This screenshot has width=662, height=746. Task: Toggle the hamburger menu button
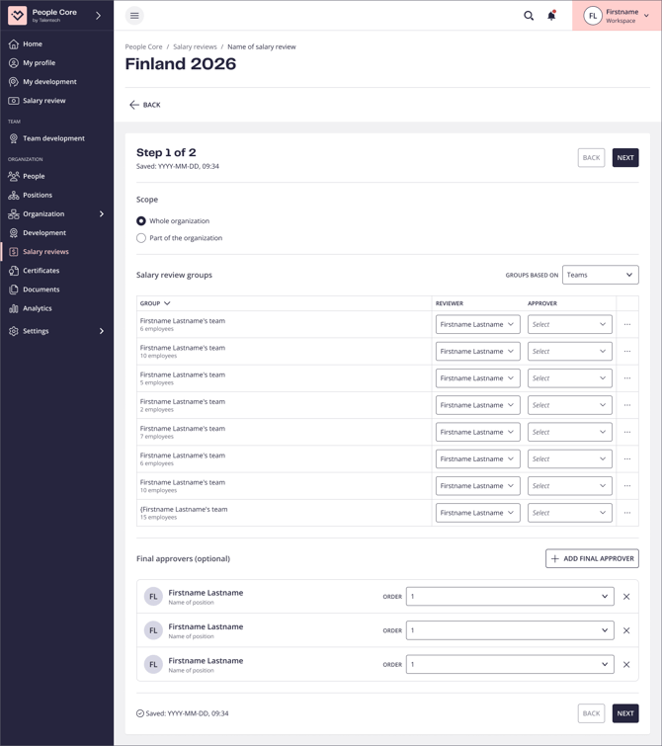134,16
